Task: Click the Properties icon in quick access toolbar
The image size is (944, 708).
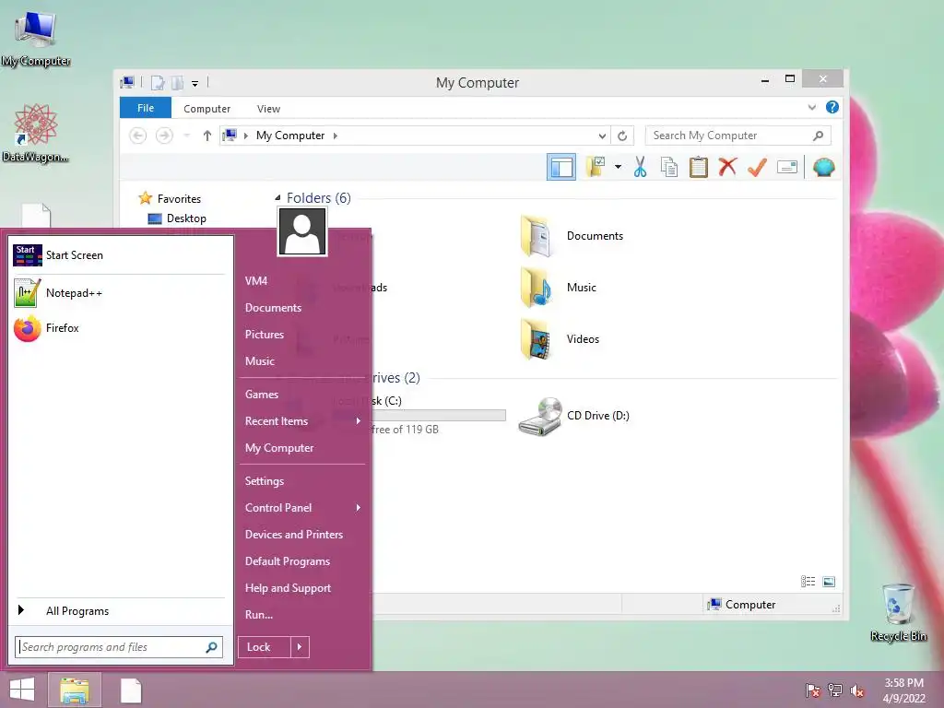Action: 158,82
